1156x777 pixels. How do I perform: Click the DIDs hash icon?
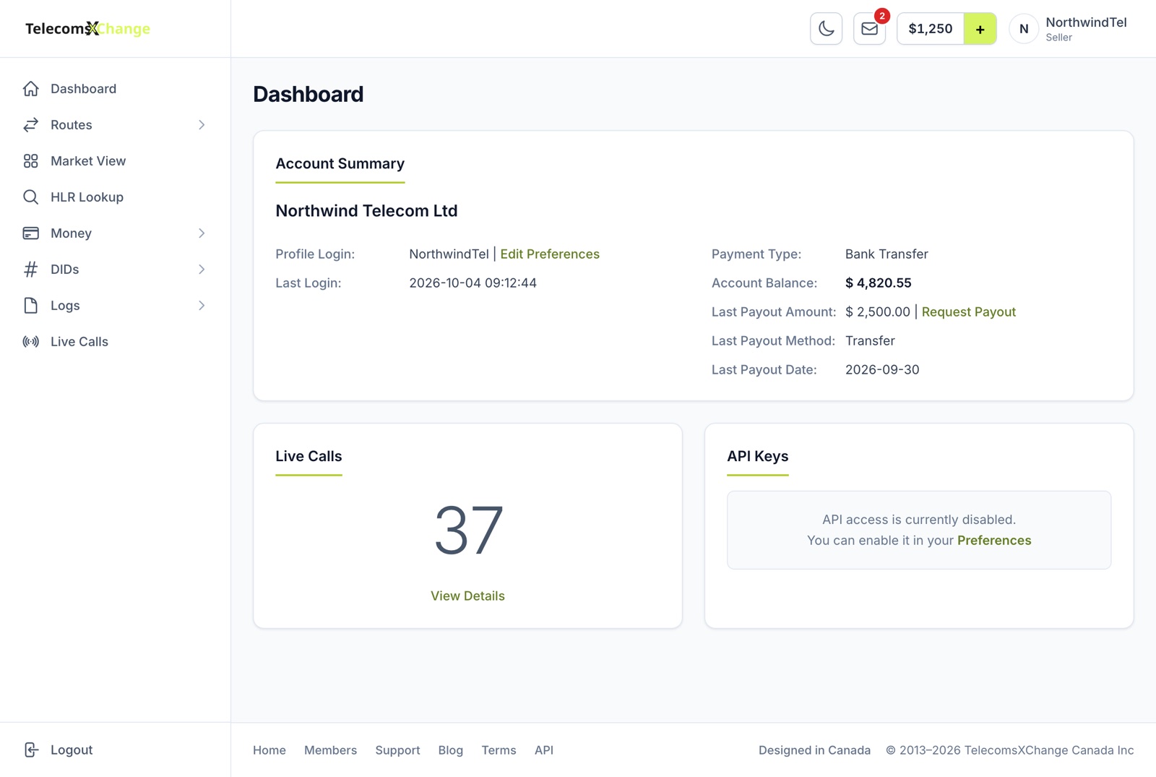pyautogui.click(x=30, y=270)
